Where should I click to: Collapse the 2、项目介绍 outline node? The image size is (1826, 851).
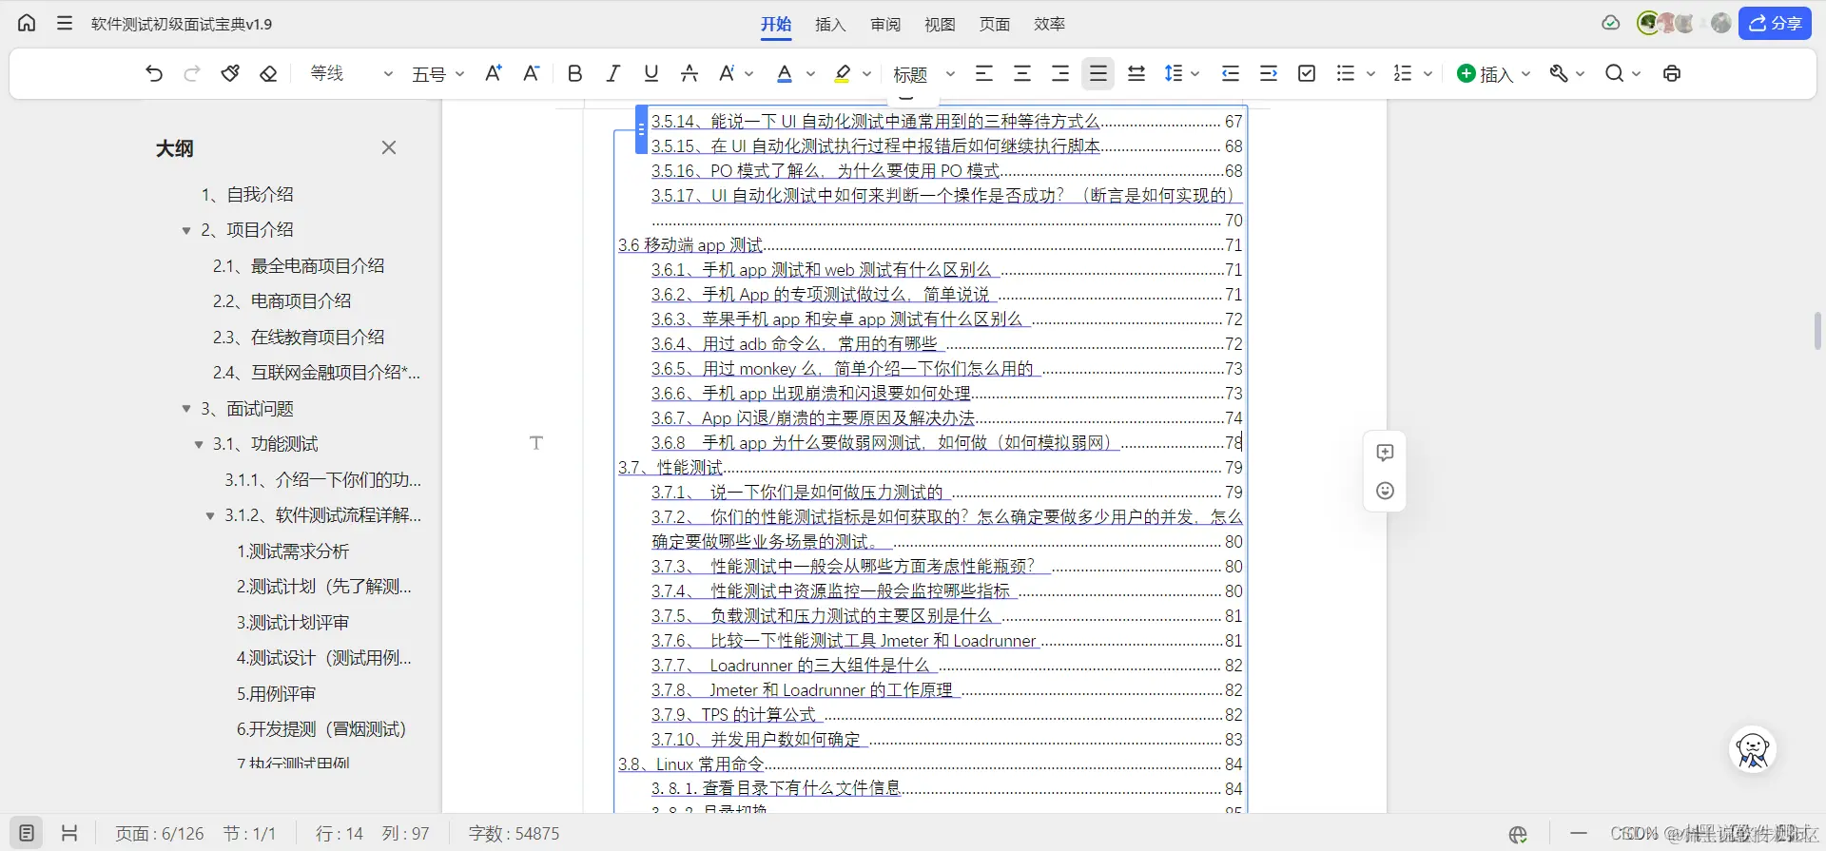click(186, 230)
